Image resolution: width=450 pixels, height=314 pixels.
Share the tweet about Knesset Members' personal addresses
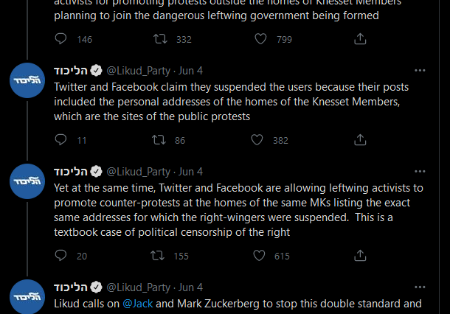point(360,140)
